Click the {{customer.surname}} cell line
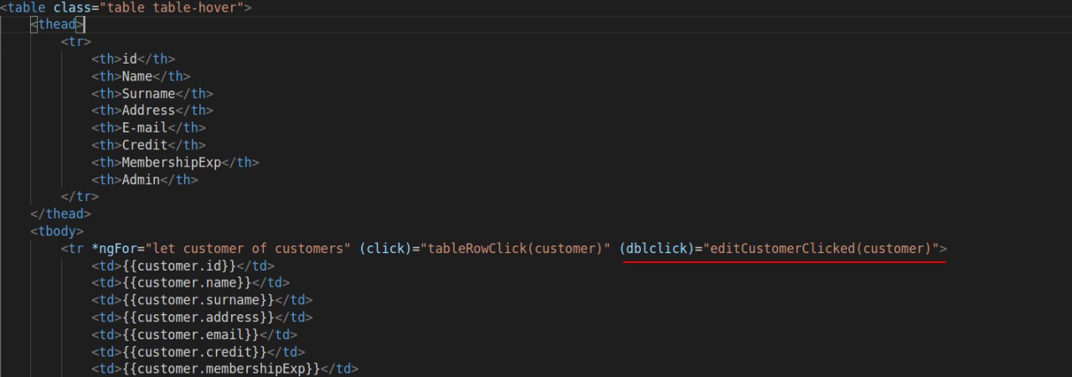The image size is (1072, 377). (202, 300)
